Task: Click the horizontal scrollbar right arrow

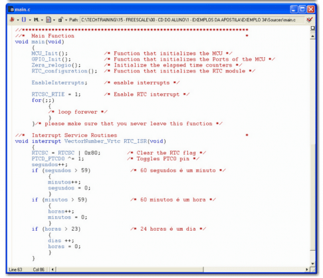Action: point(307,269)
